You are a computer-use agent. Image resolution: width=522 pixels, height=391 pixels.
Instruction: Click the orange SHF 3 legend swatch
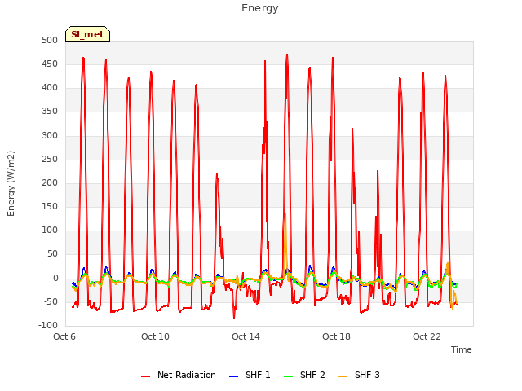click(x=343, y=376)
